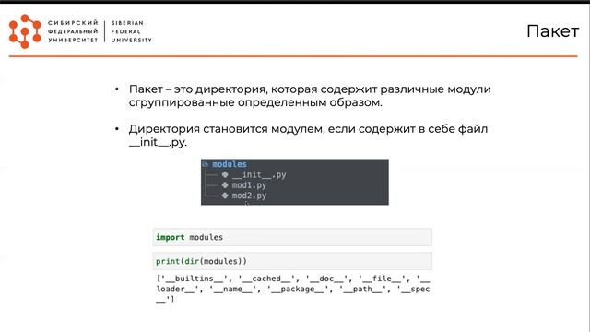This screenshot has width=590, height=332.
Task: Click the __init__.py file icon
Action: 225,174
